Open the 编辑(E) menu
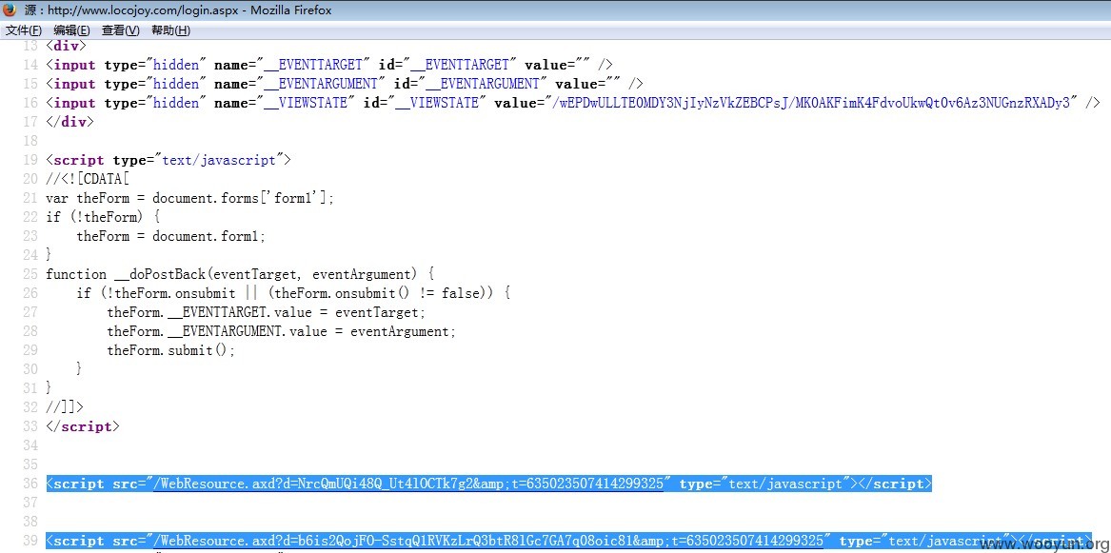1111x553 pixels. [71, 30]
